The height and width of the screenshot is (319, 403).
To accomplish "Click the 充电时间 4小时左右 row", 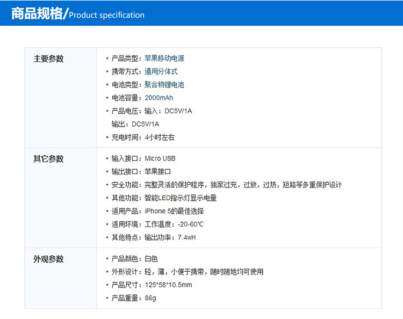I will [x=143, y=137].
